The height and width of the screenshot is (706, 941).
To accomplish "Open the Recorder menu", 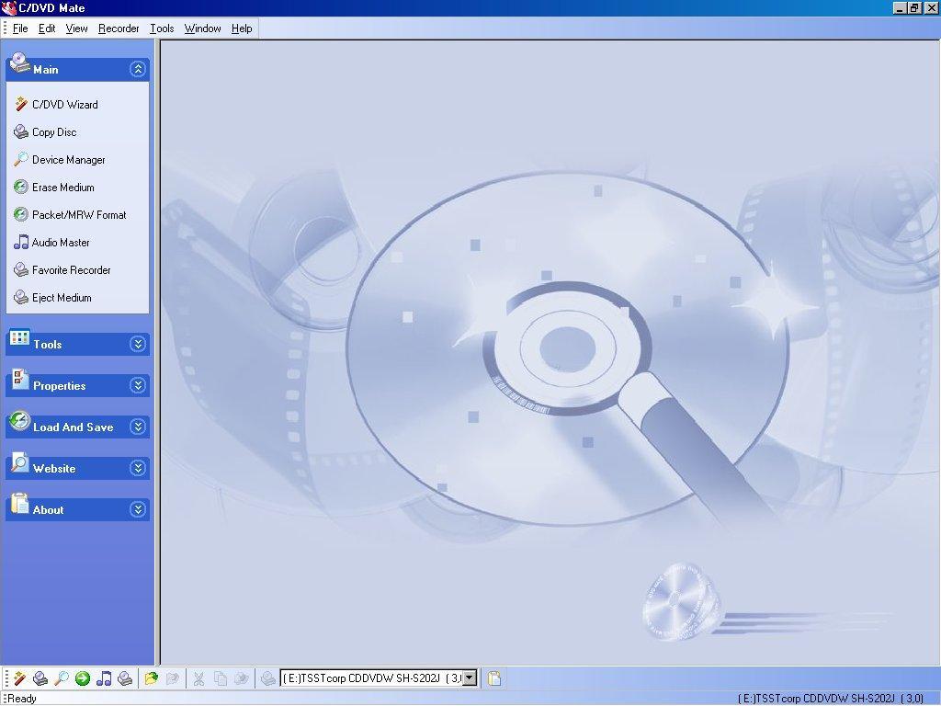I will pos(119,28).
